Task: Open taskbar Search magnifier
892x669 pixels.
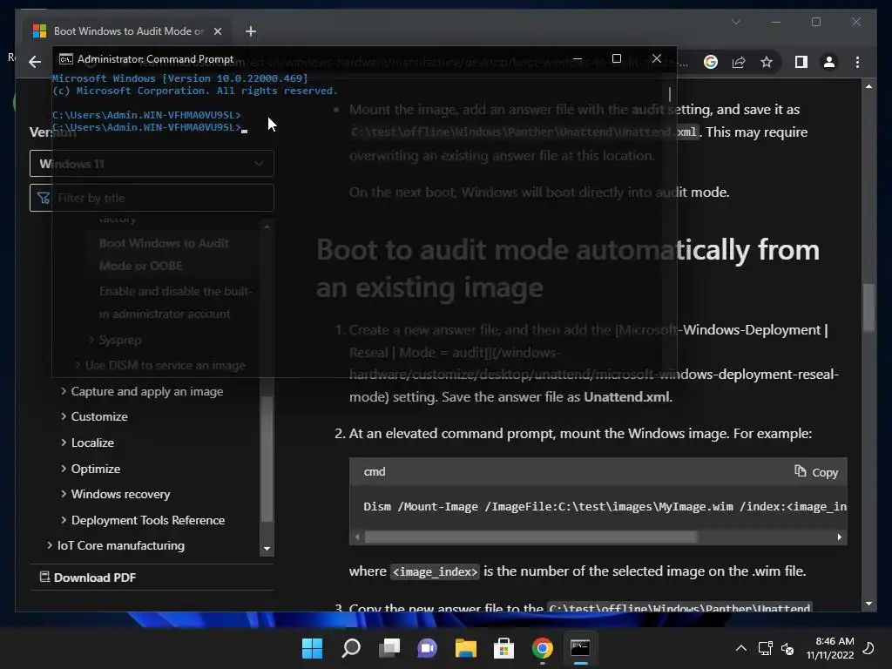Action: [x=350, y=648]
